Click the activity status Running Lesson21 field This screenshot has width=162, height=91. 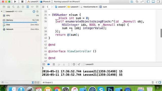[x=81, y=2]
